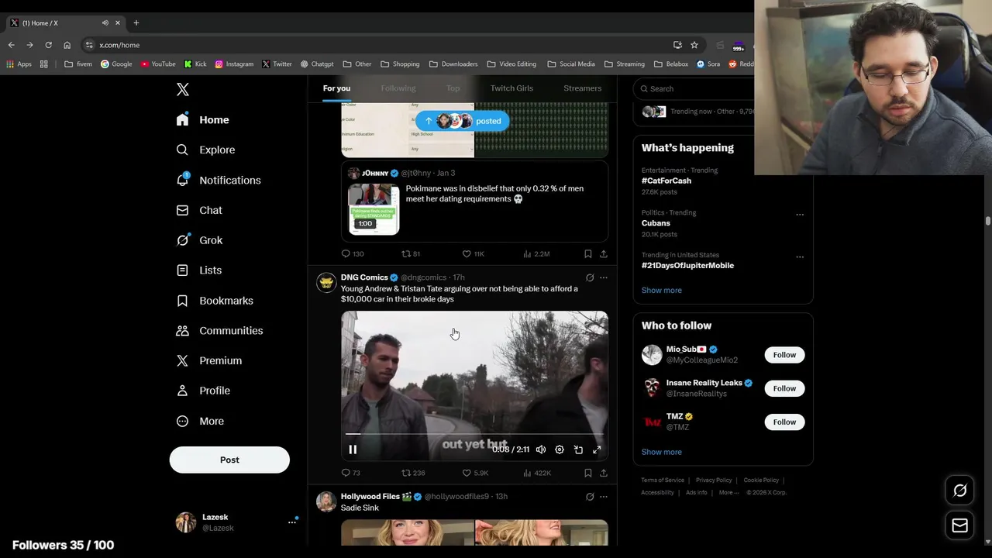Image resolution: width=992 pixels, height=558 pixels.
Task: Open more options for Cubans trend
Action: click(x=800, y=215)
